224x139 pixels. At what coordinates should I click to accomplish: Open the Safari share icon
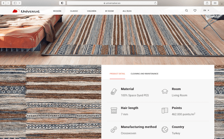tap(207, 3)
